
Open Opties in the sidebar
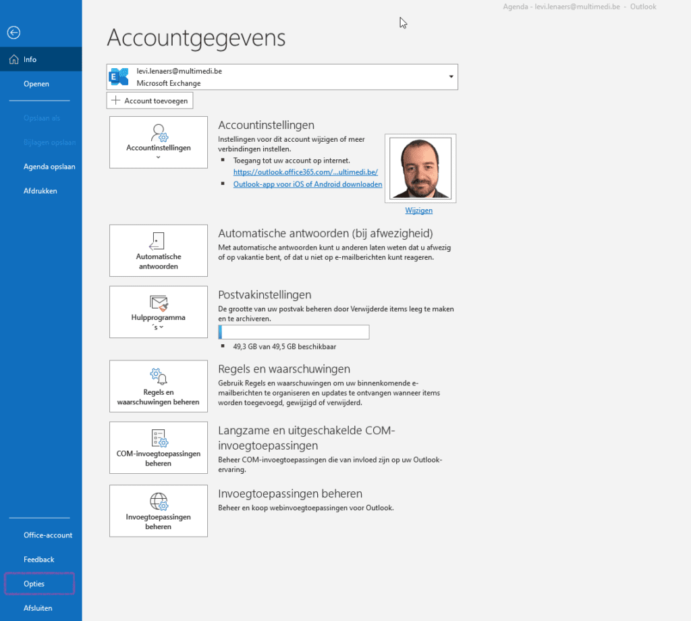pos(40,583)
